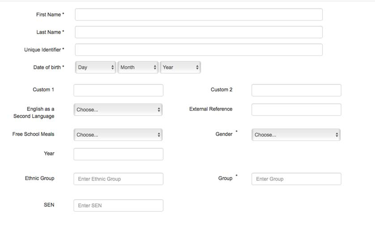Open the Month dropdown for date of birth
Screen dimensions: 375x252
coord(138,67)
